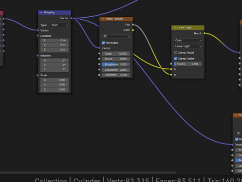The width and height of the screenshot is (242, 182).
Task: Click the Mapping node Vector output socket
Action: click(72, 18)
